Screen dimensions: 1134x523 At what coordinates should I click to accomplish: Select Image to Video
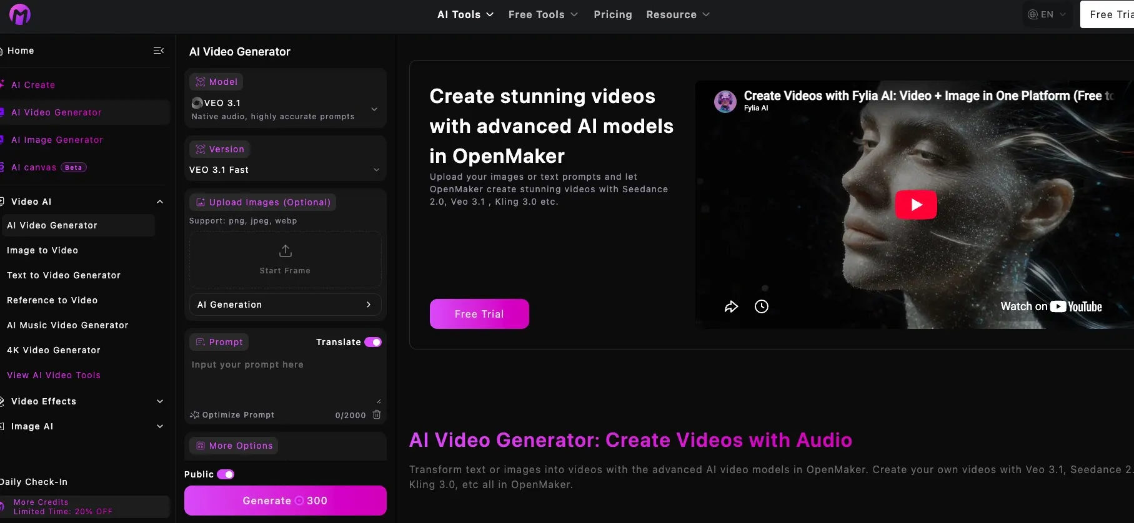42,250
